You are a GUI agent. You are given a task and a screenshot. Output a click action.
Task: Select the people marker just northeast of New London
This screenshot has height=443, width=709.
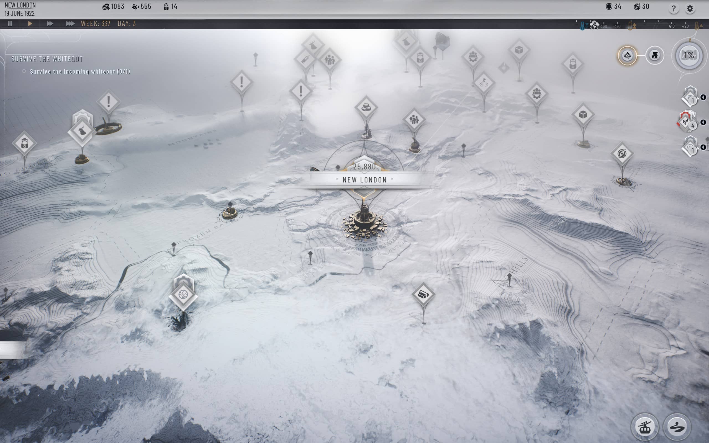414,120
